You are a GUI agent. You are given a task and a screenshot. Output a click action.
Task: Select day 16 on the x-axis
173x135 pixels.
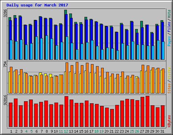[86, 131]
